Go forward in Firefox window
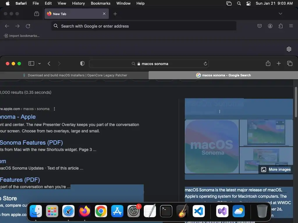This screenshot has width=298, height=223. pos(17,26)
